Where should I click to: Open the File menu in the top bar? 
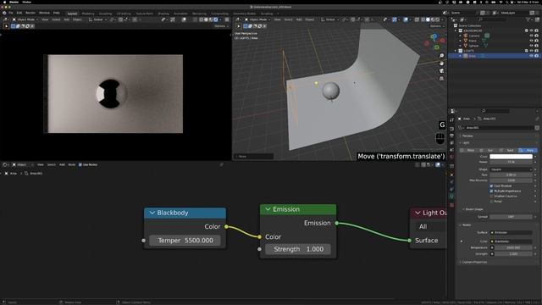point(11,13)
